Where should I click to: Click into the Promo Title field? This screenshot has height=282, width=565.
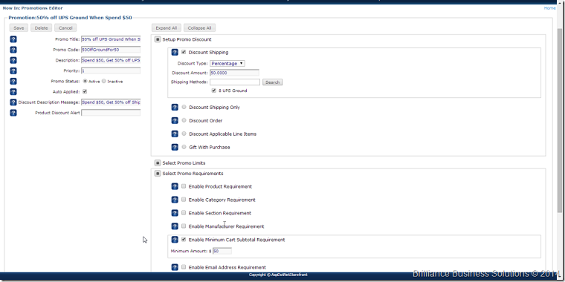coord(111,39)
